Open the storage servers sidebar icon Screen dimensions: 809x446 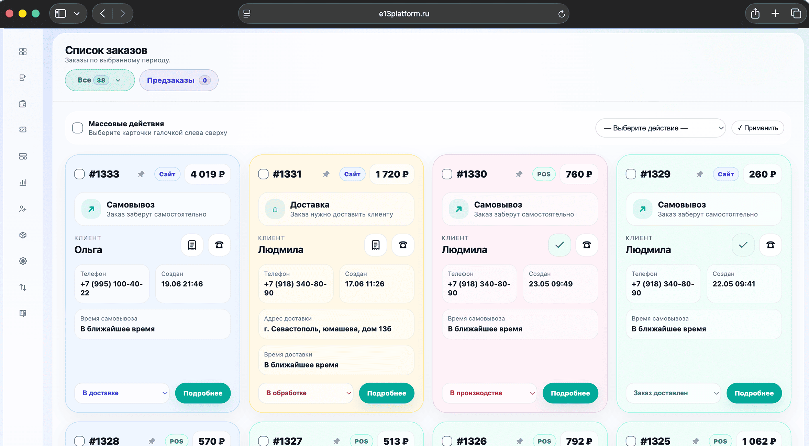coord(23,156)
